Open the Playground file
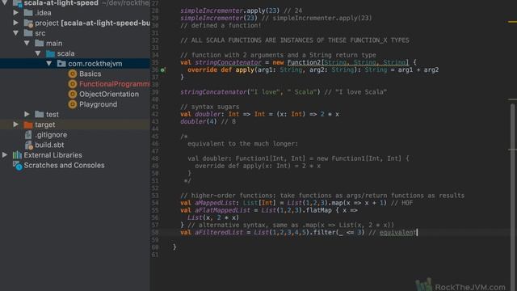Viewport: 517px width, 291px height. pos(98,104)
